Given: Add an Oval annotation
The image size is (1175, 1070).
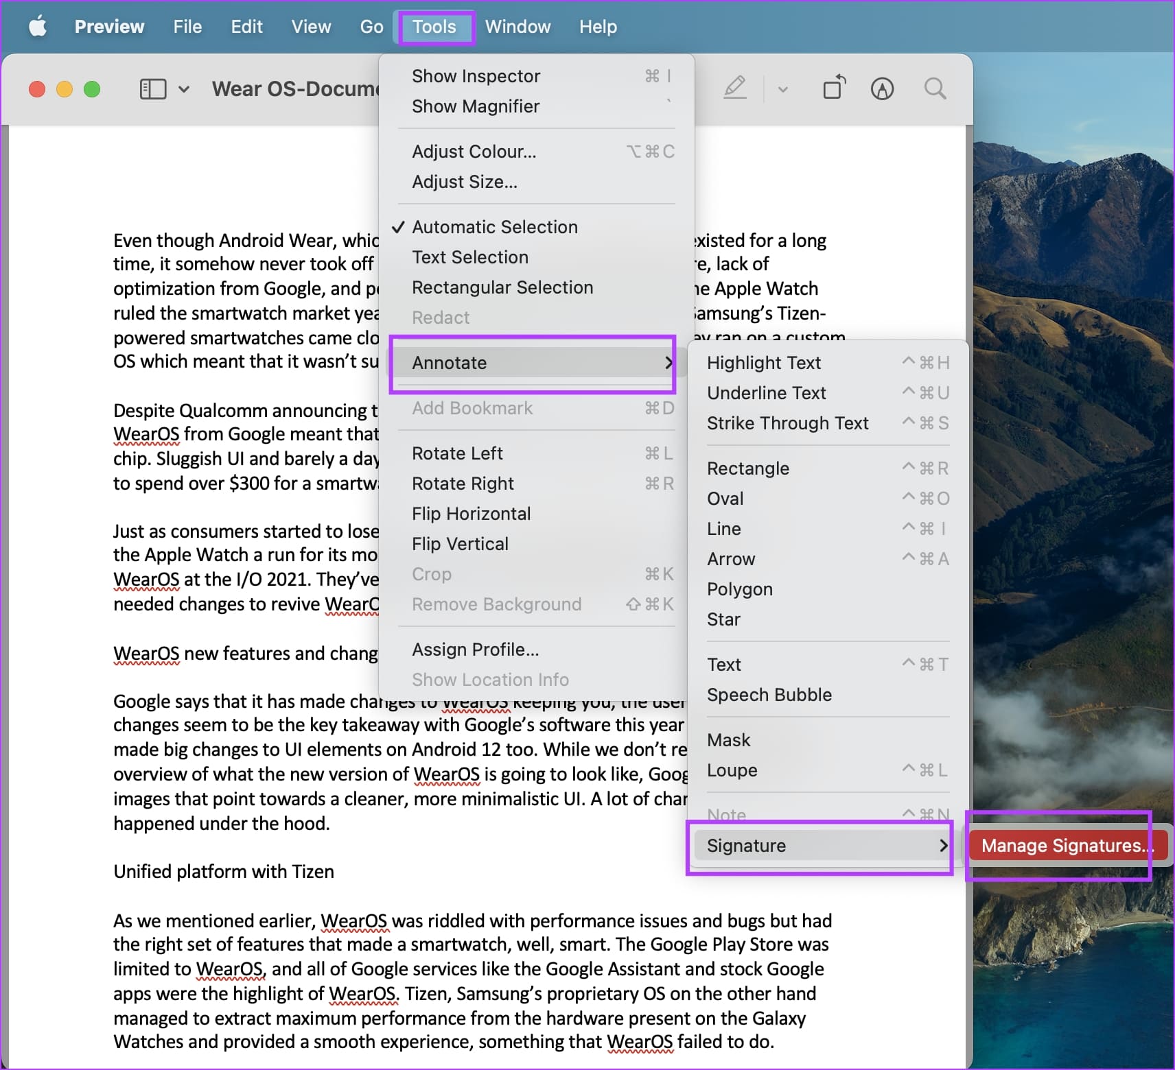Looking at the screenshot, I should point(828,499).
